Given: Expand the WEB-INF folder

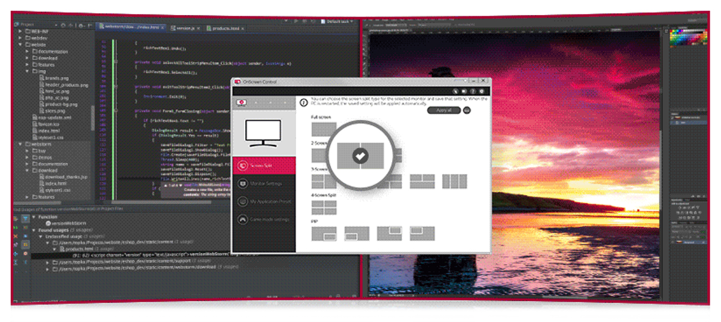Looking at the screenshot, I should [x=21, y=32].
